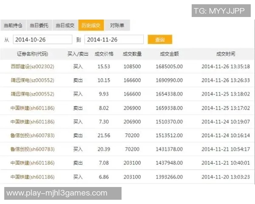Select the price cell 20.39

[x=104, y=149]
